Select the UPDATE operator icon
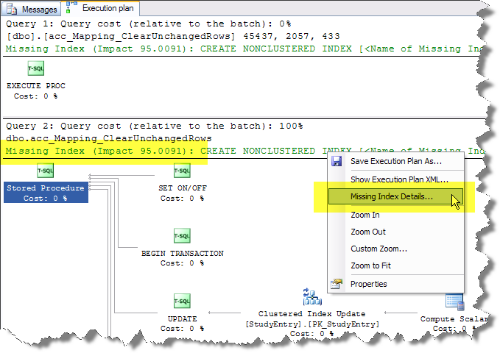 point(182,301)
